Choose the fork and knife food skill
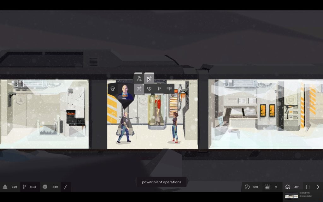Screen dimensions: 323x202 pos(159,89)
